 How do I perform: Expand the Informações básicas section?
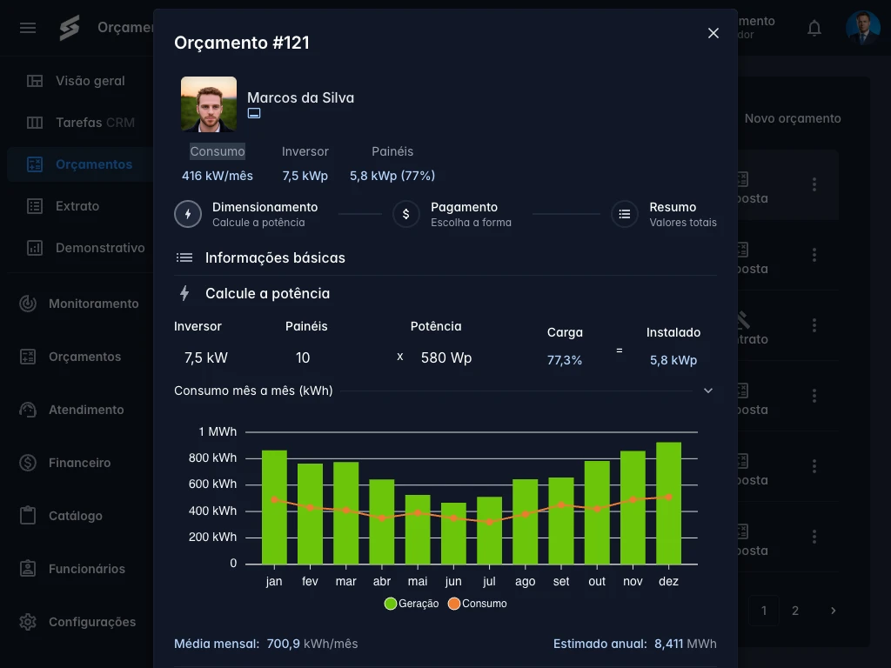click(275, 257)
